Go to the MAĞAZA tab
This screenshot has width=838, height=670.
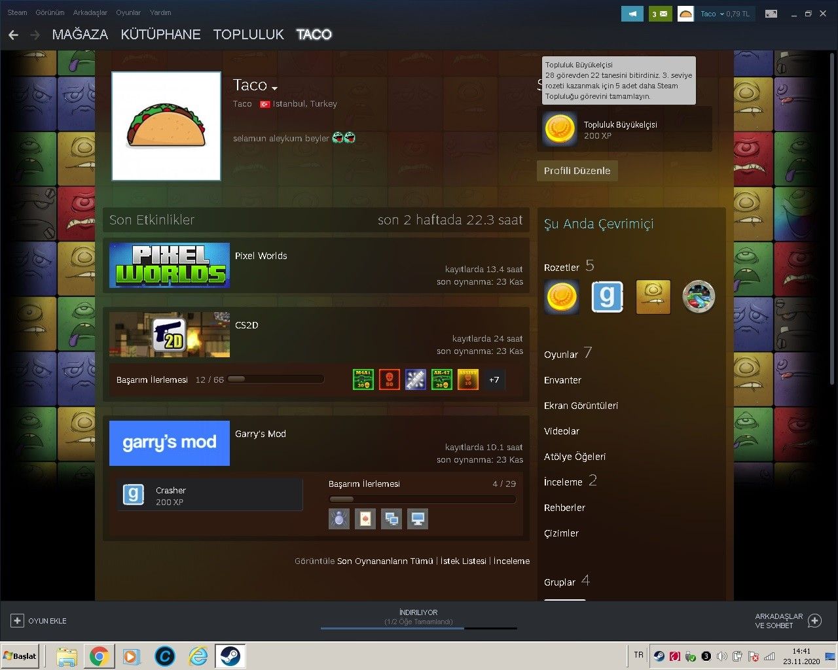pyautogui.click(x=80, y=35)
